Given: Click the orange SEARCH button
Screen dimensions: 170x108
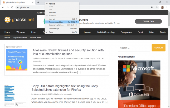Looking at the screenshot, I should [x=158, y=48].
